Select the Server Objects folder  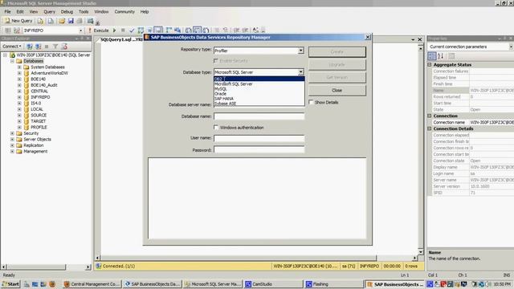pos(37,139)
